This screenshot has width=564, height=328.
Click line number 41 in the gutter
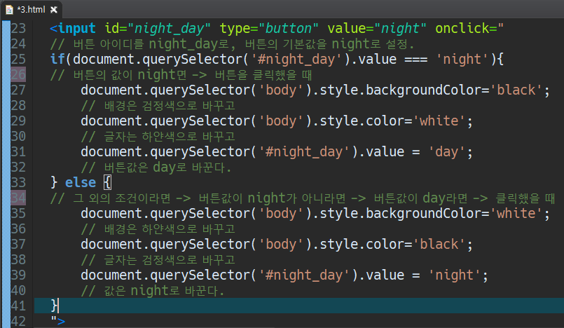[18, 306]
